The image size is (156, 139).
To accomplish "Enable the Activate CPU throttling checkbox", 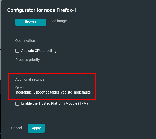I will 17,51.
